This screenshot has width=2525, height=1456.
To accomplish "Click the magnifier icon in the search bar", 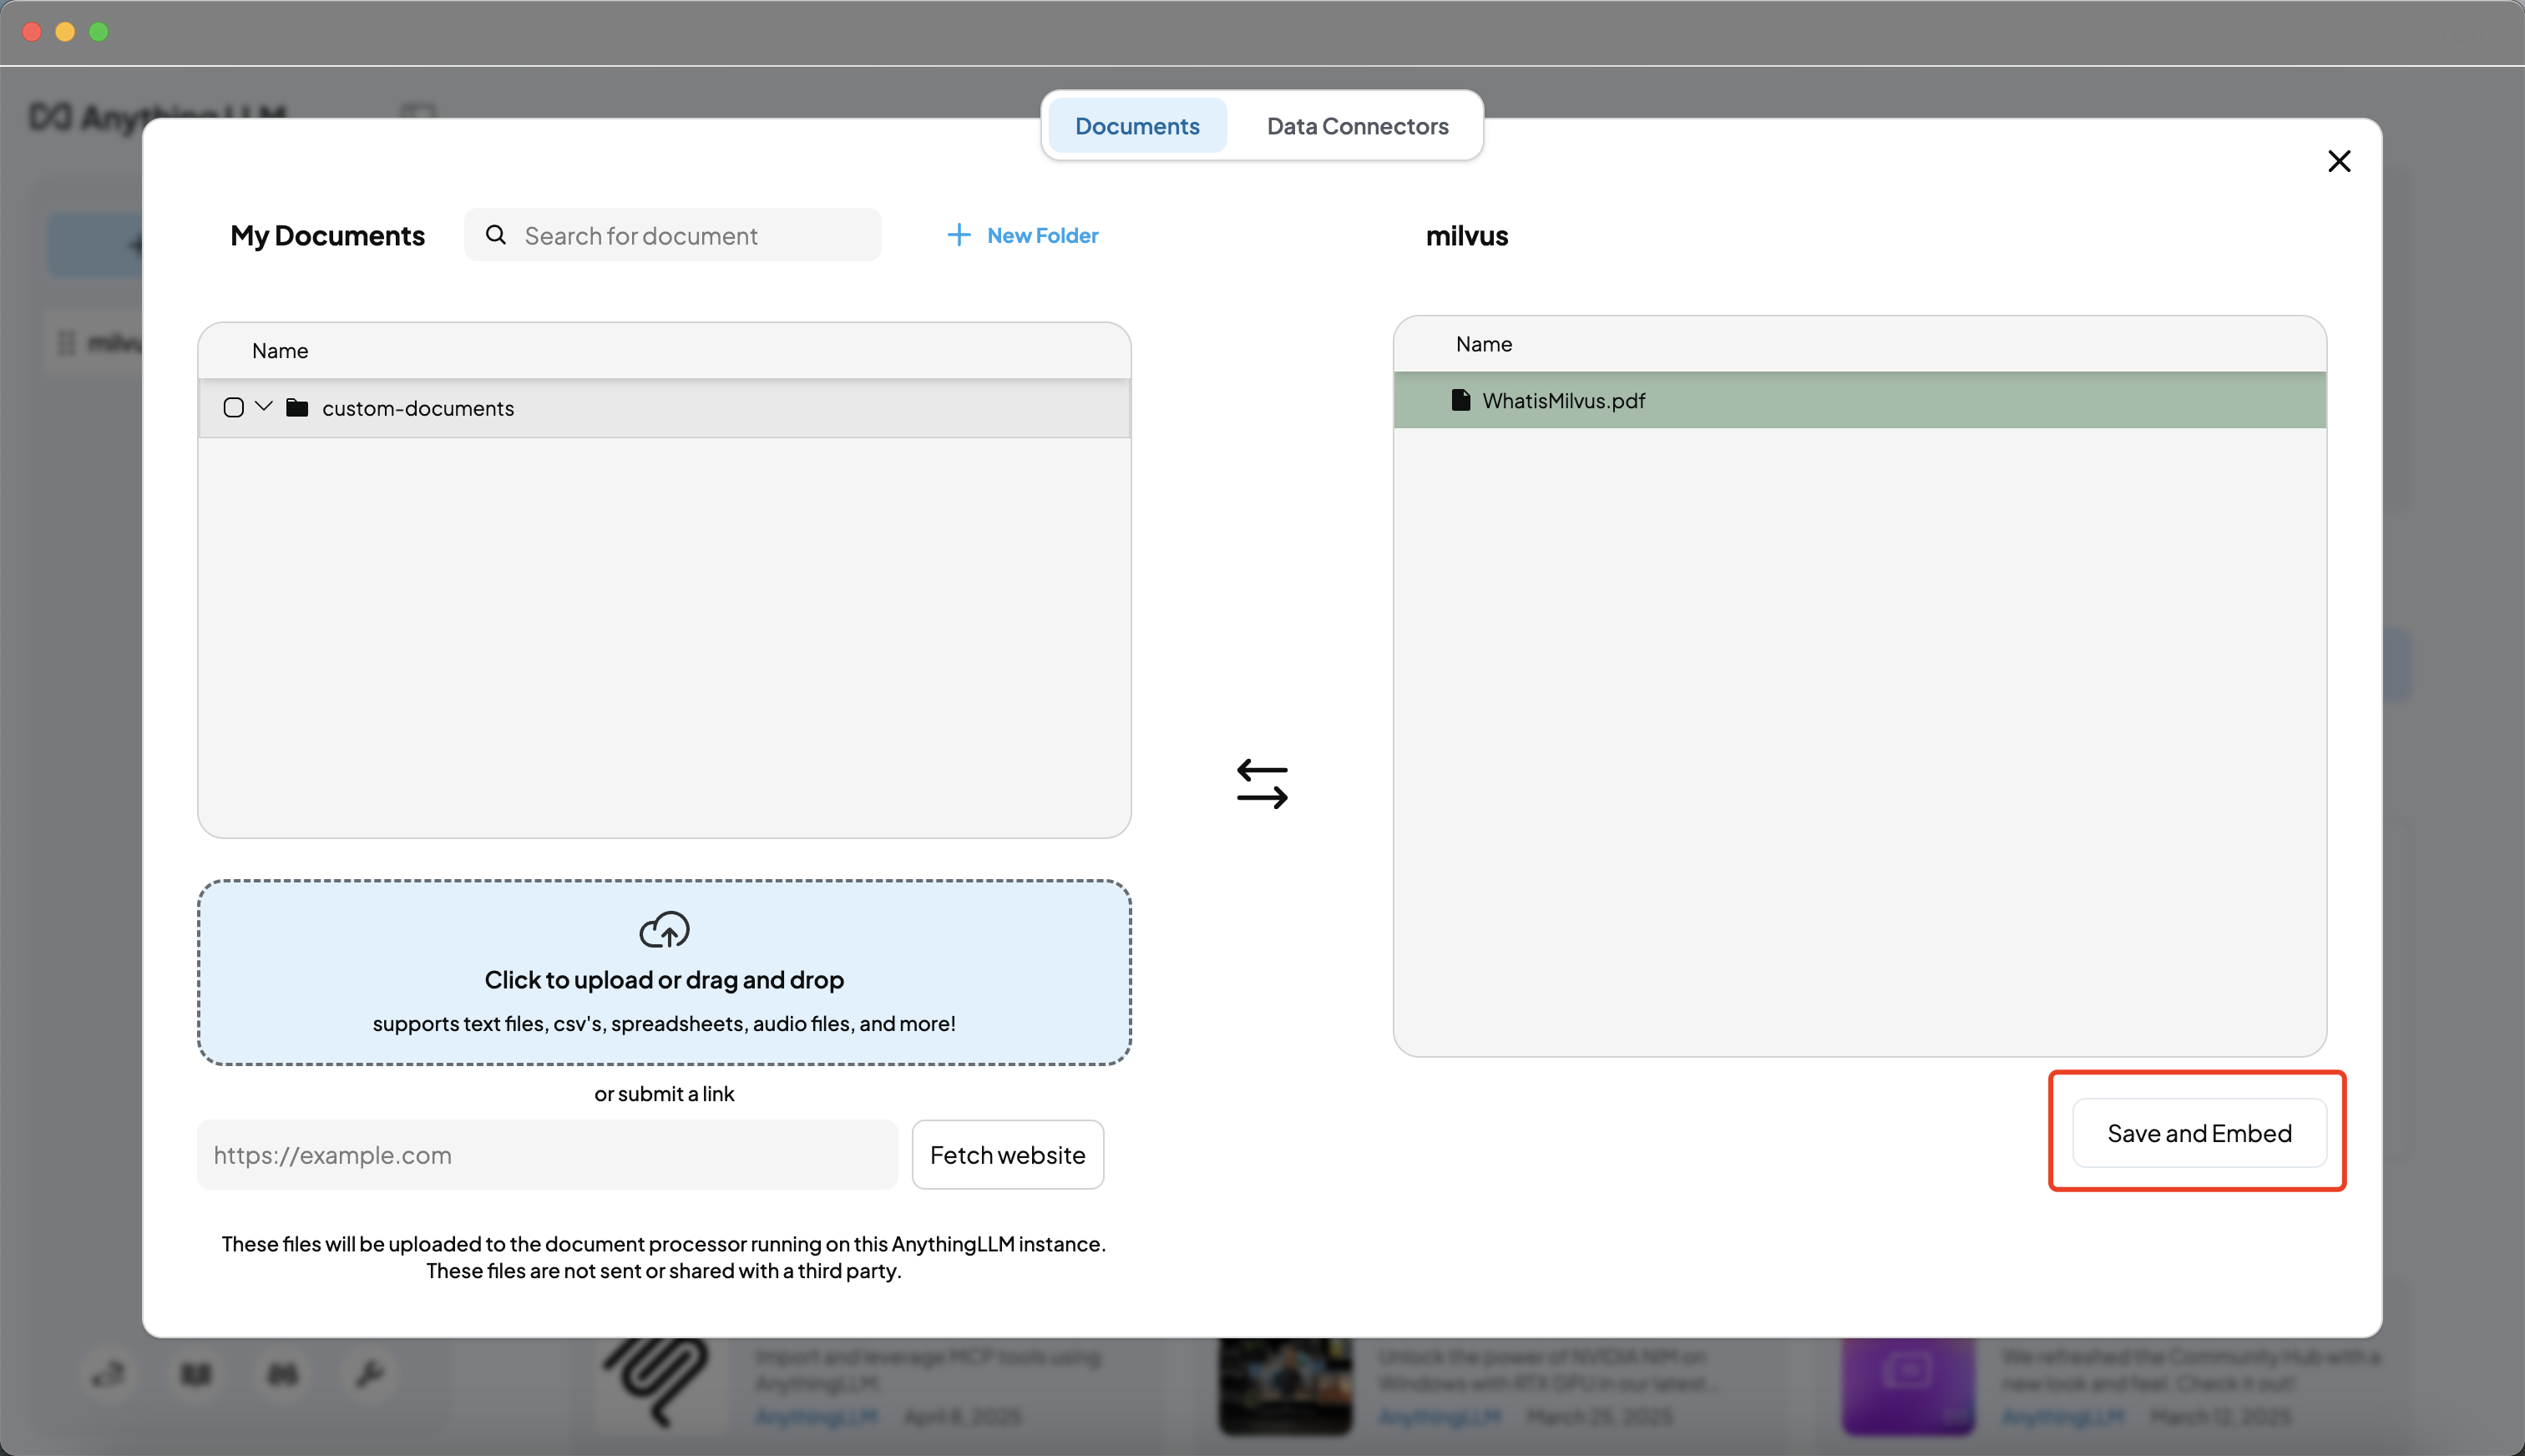I will click(x=495, y=234).
